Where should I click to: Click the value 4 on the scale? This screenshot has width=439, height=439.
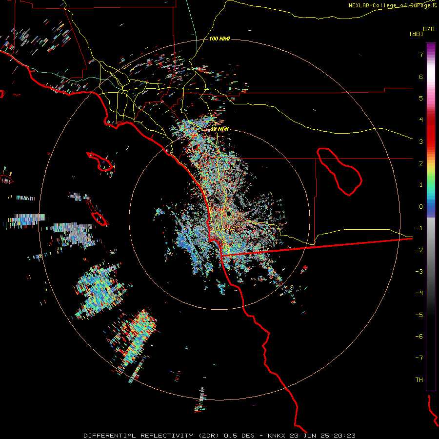421,120
